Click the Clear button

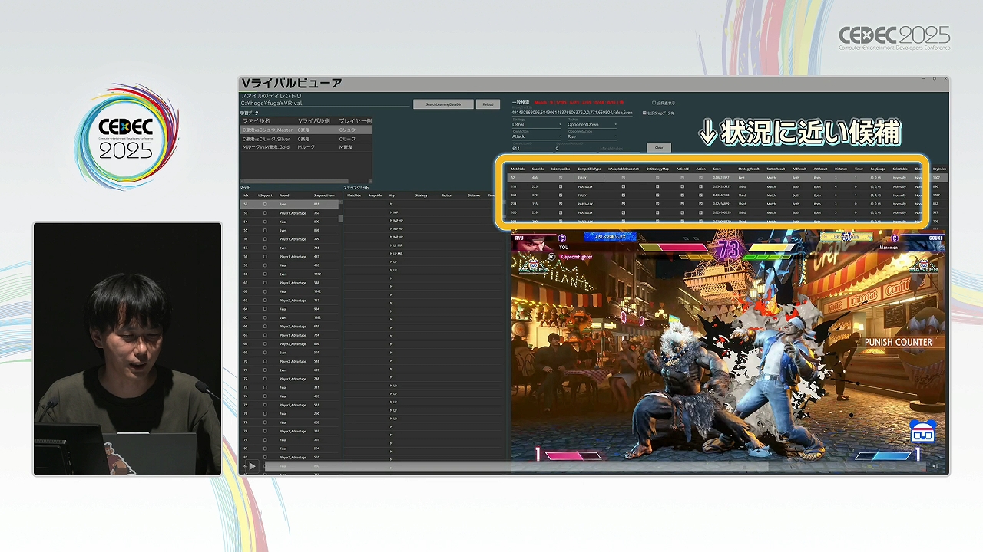(659, 147)
